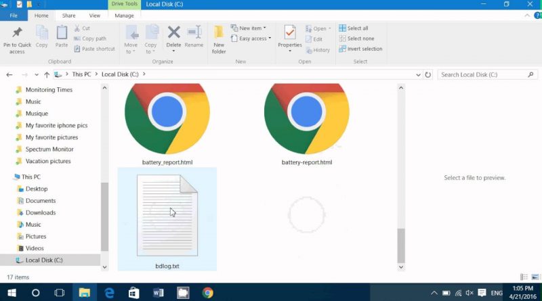Open the Help question mark icon
This screenshot has width=542, height=301.
538,16
